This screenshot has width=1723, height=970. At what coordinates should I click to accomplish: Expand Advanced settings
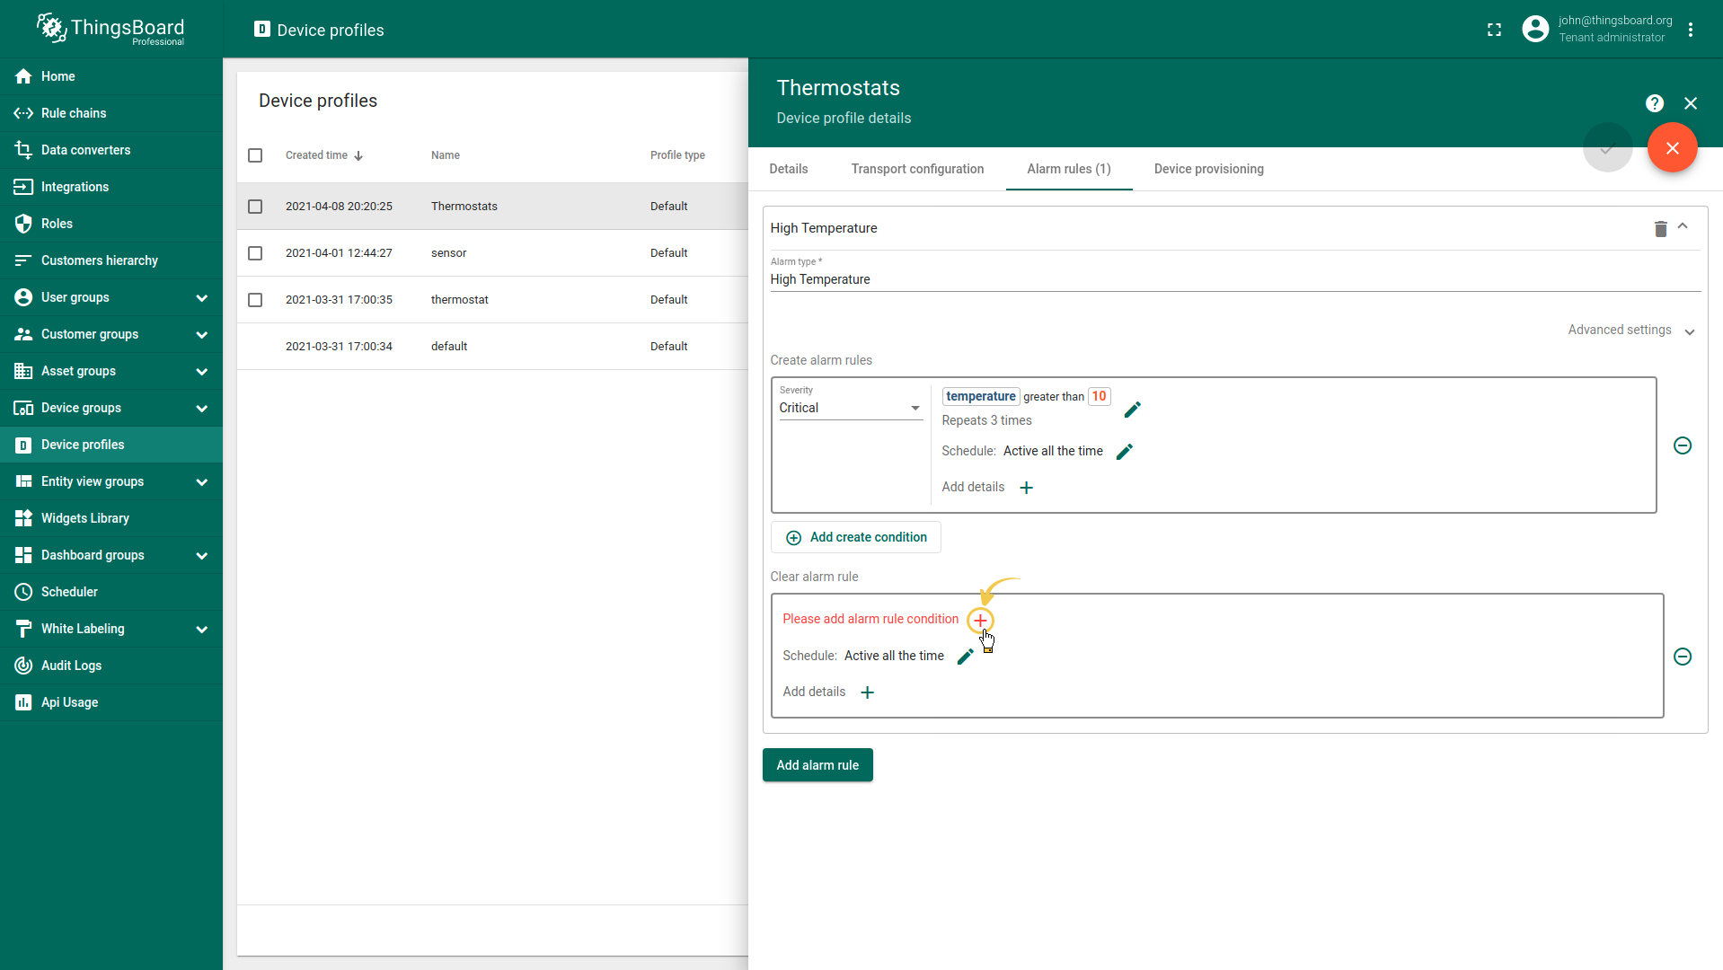coord(1630,331)
